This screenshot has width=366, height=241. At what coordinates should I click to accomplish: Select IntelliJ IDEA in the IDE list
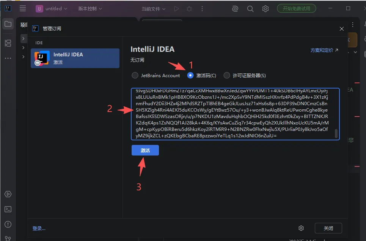pos(75,58)
